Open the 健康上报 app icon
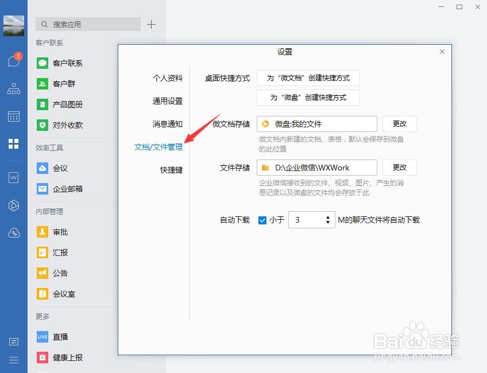 [42, 358]
